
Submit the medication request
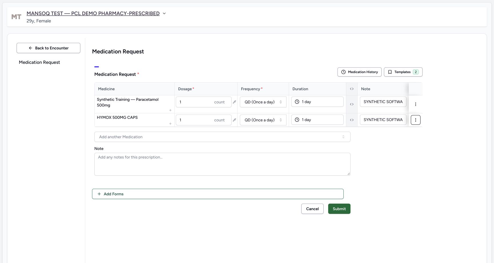339,209
